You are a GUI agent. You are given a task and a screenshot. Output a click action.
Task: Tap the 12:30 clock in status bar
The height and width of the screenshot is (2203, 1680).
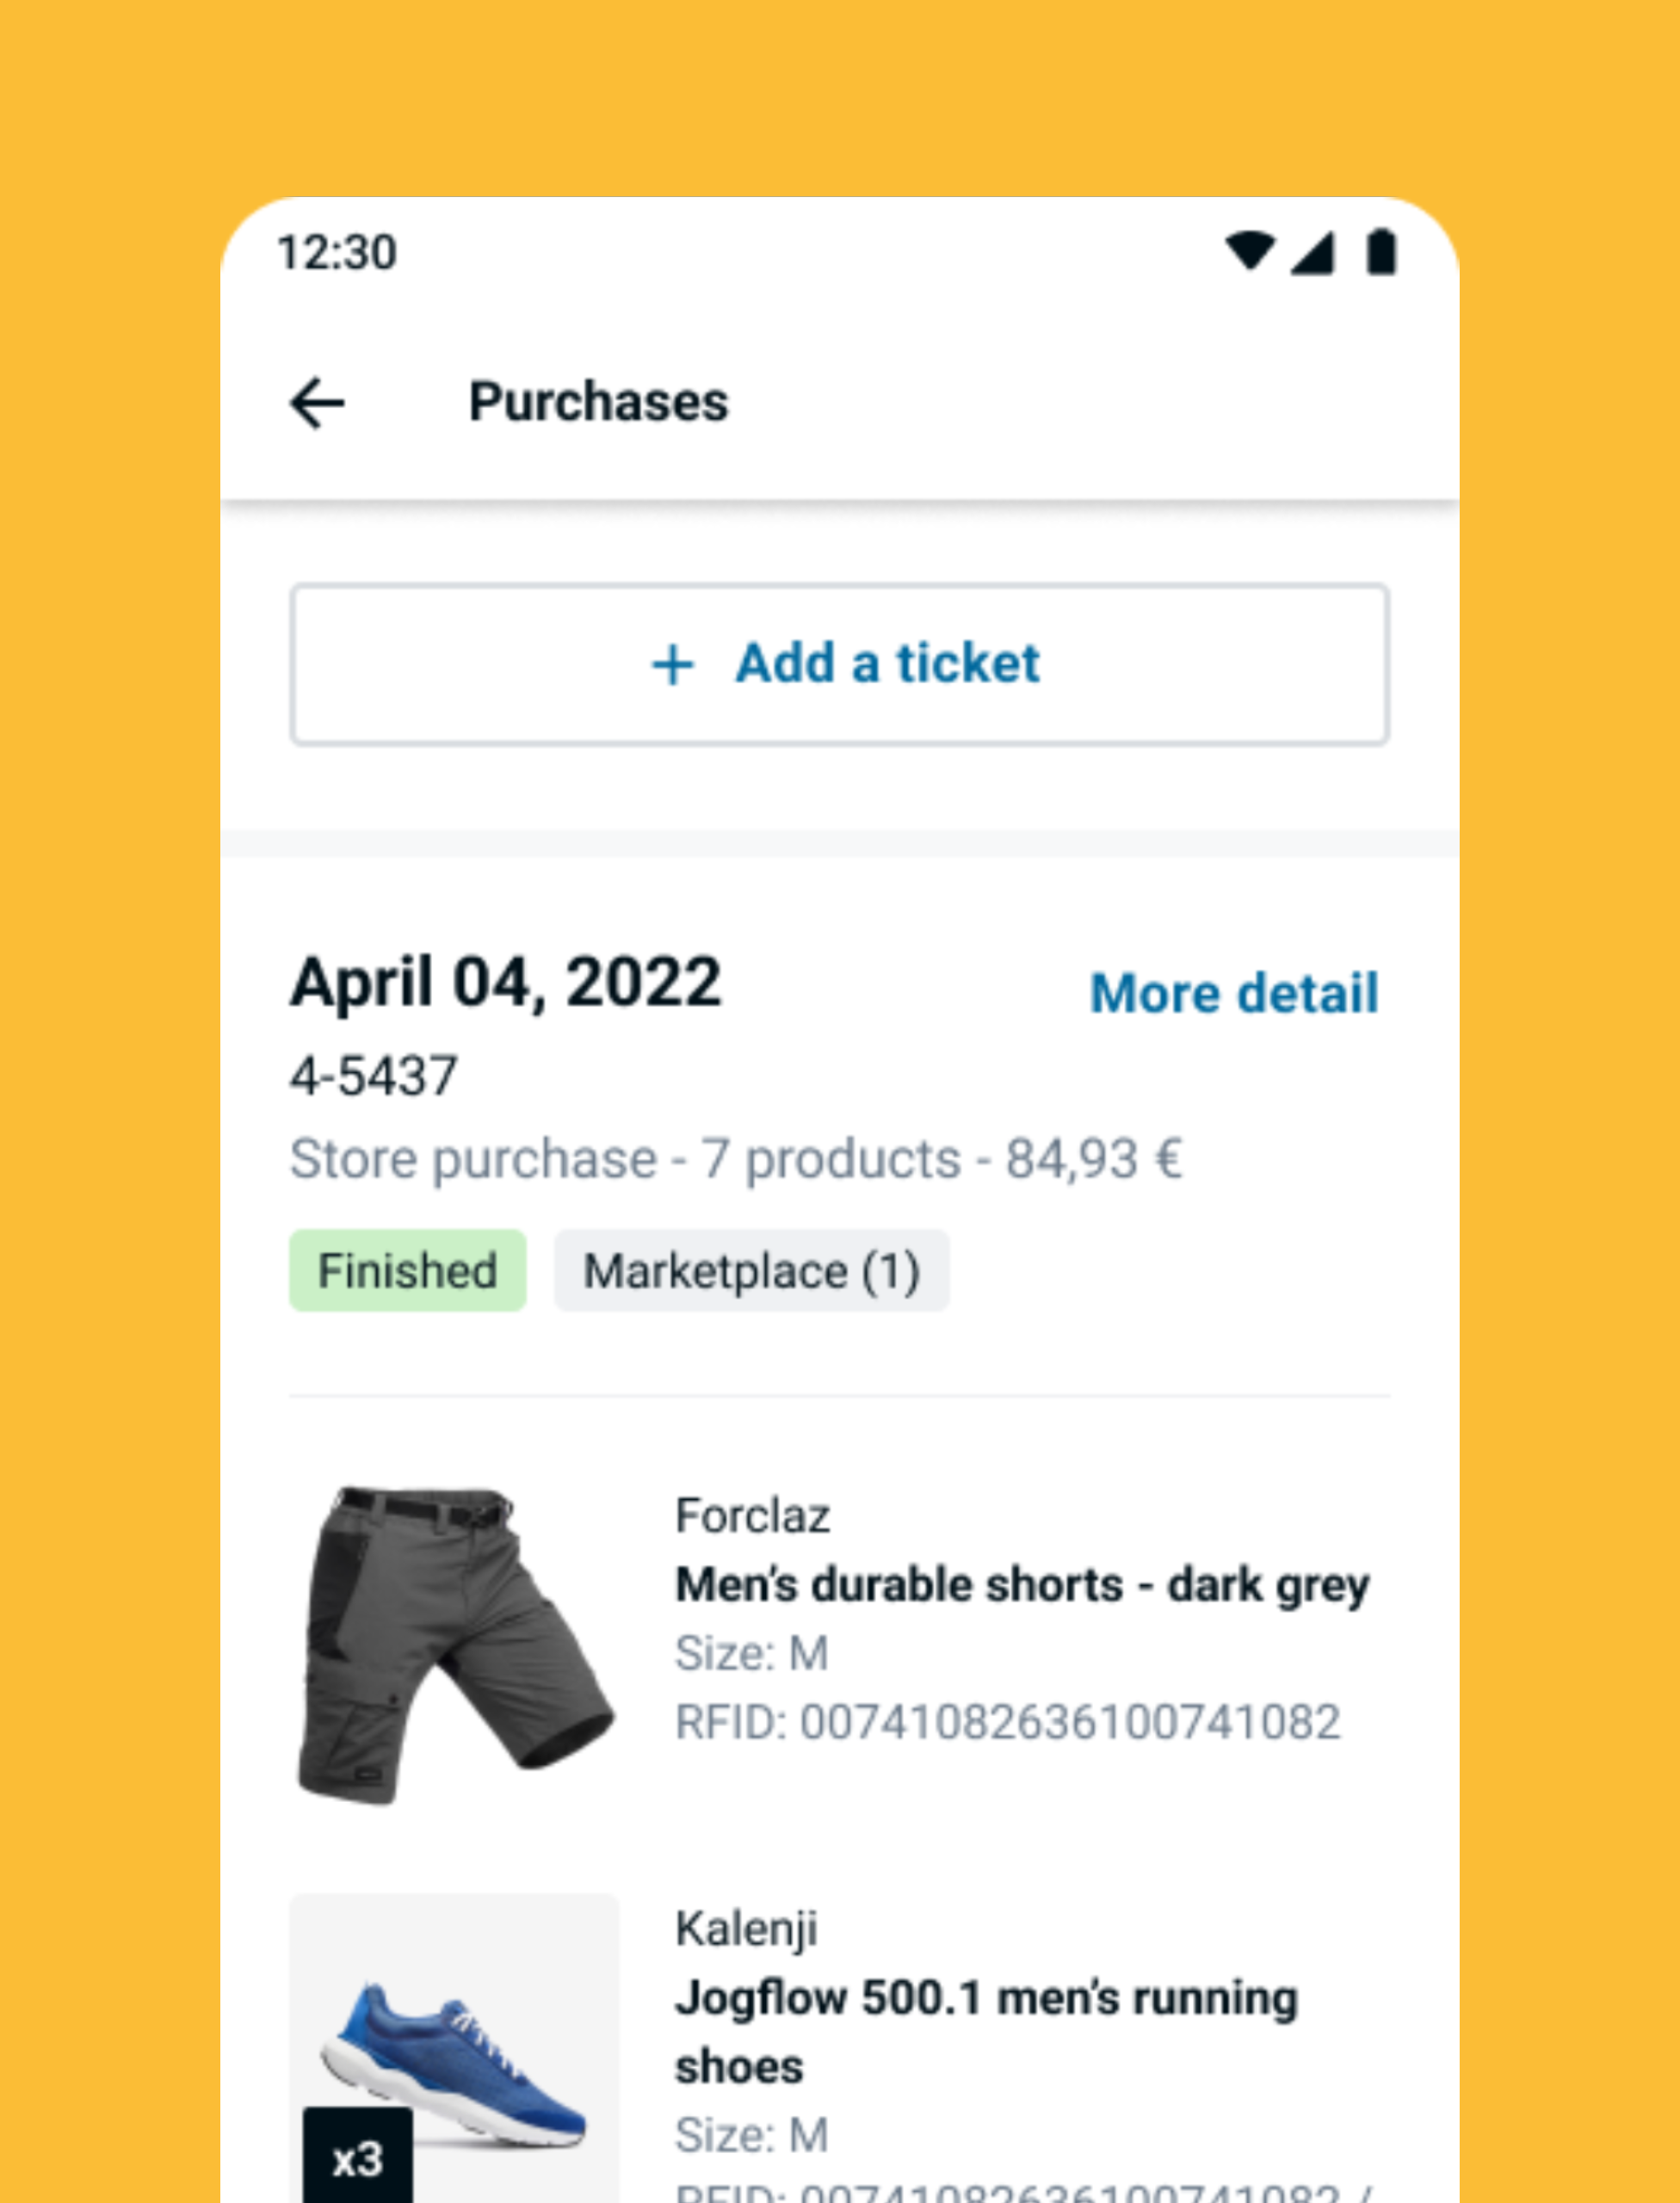point(337,252)
